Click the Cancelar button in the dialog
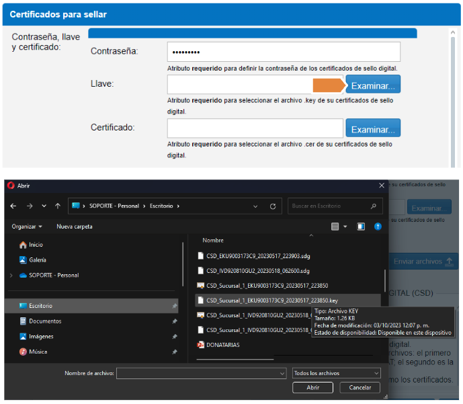 [x=355, y=388]
